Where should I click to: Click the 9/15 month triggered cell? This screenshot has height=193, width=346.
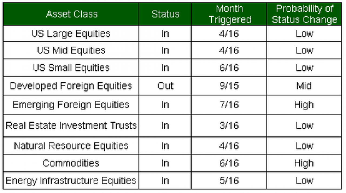tap(229, 86)
